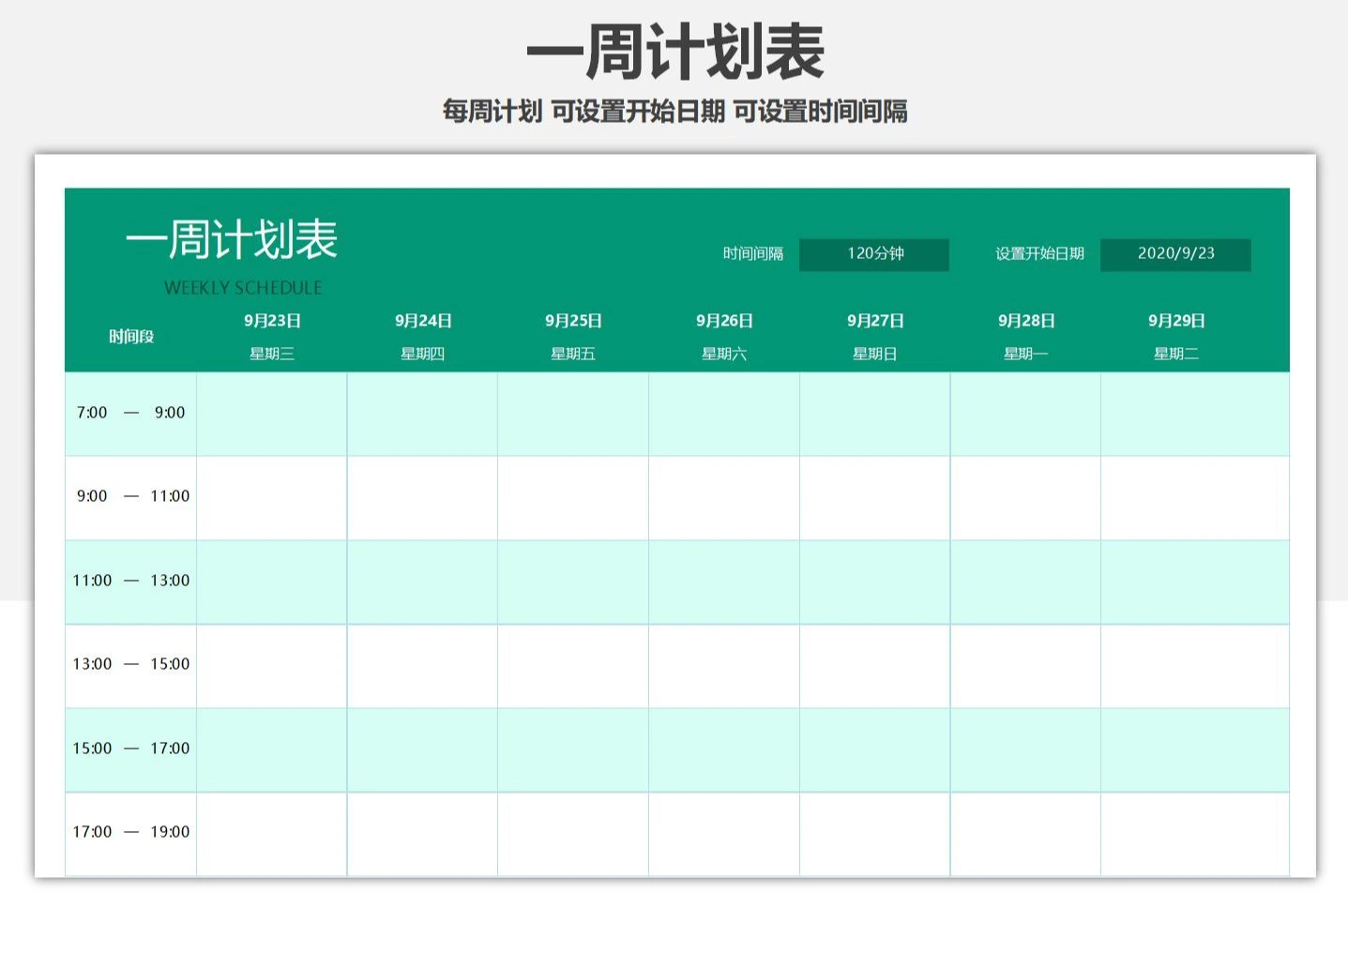Click the 设置开始日期 label
1348x953 pixels.
1039,254
